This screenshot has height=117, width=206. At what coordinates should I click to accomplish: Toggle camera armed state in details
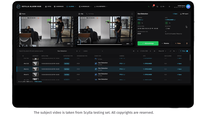(139, 23)
